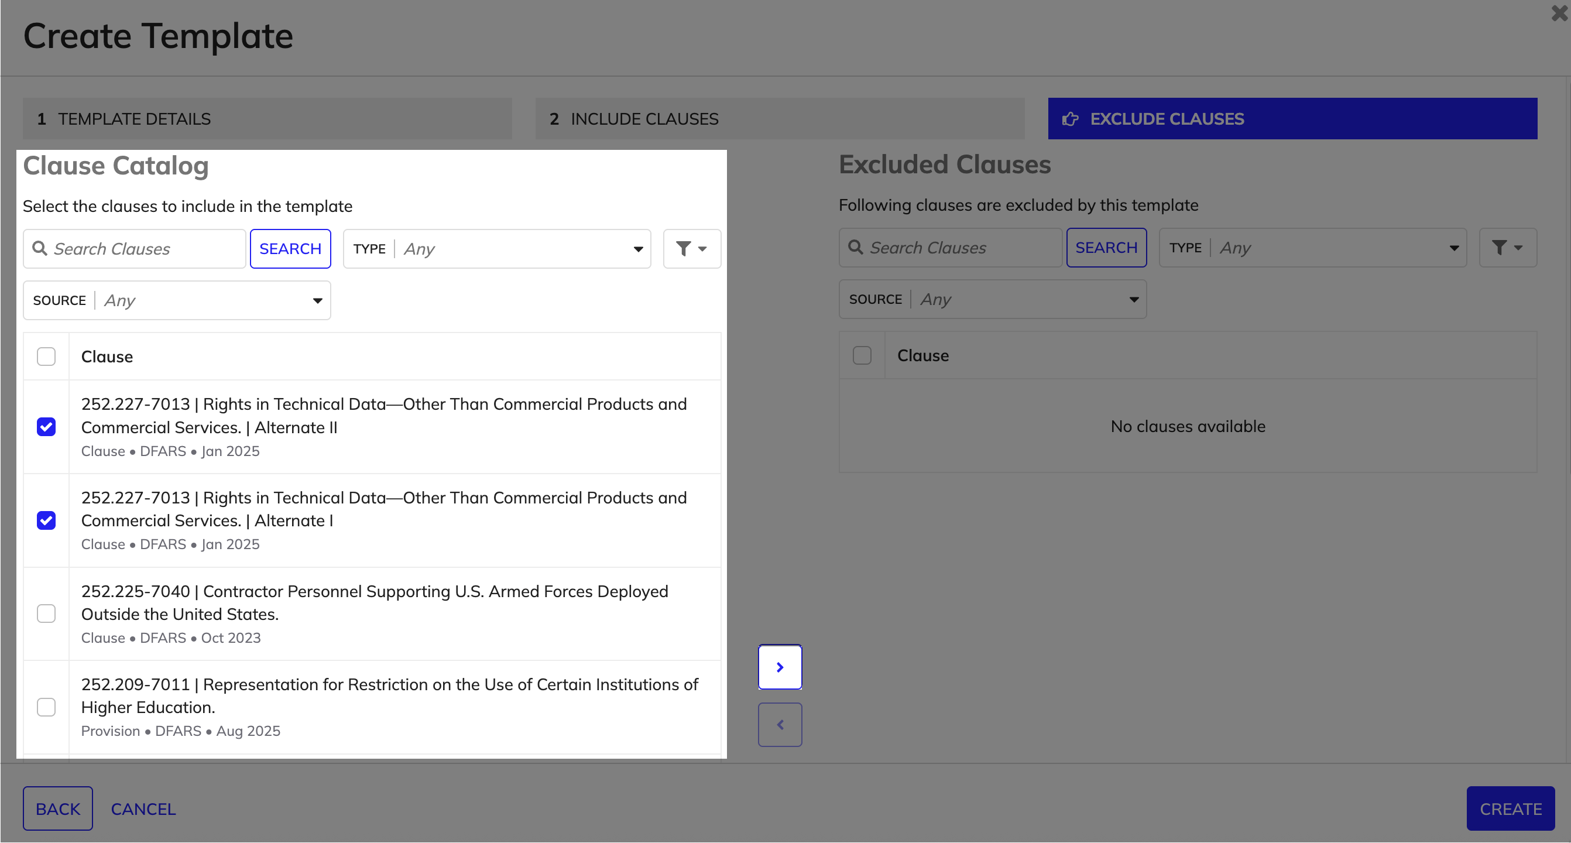Go to the Include Clauses step

[x=780, y=118]
